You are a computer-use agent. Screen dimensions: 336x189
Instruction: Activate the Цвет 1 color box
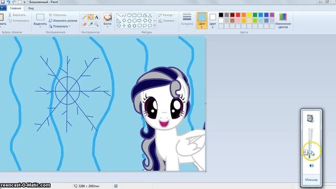click(202, 20)
